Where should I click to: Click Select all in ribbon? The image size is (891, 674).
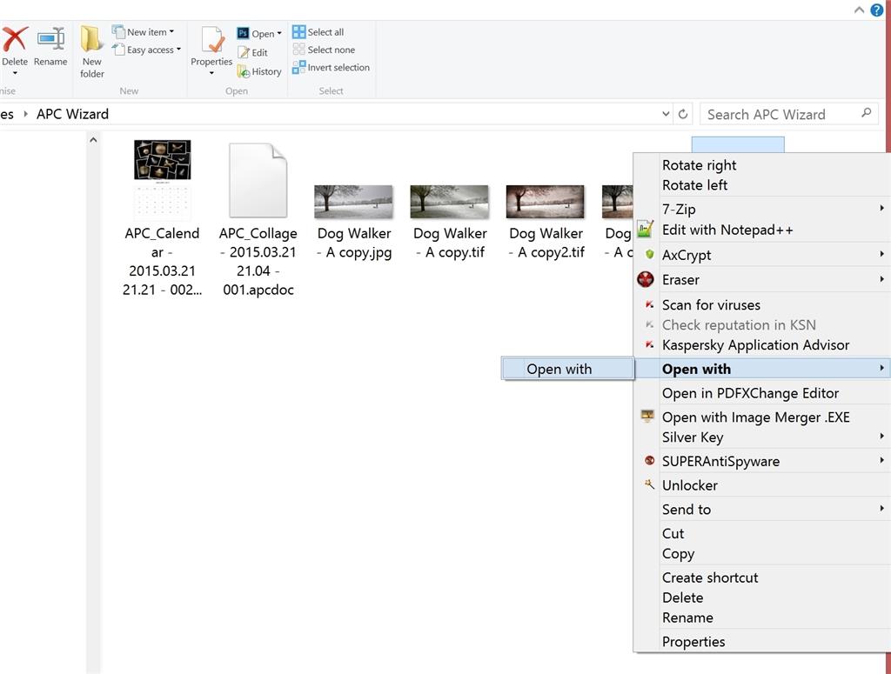318,32
